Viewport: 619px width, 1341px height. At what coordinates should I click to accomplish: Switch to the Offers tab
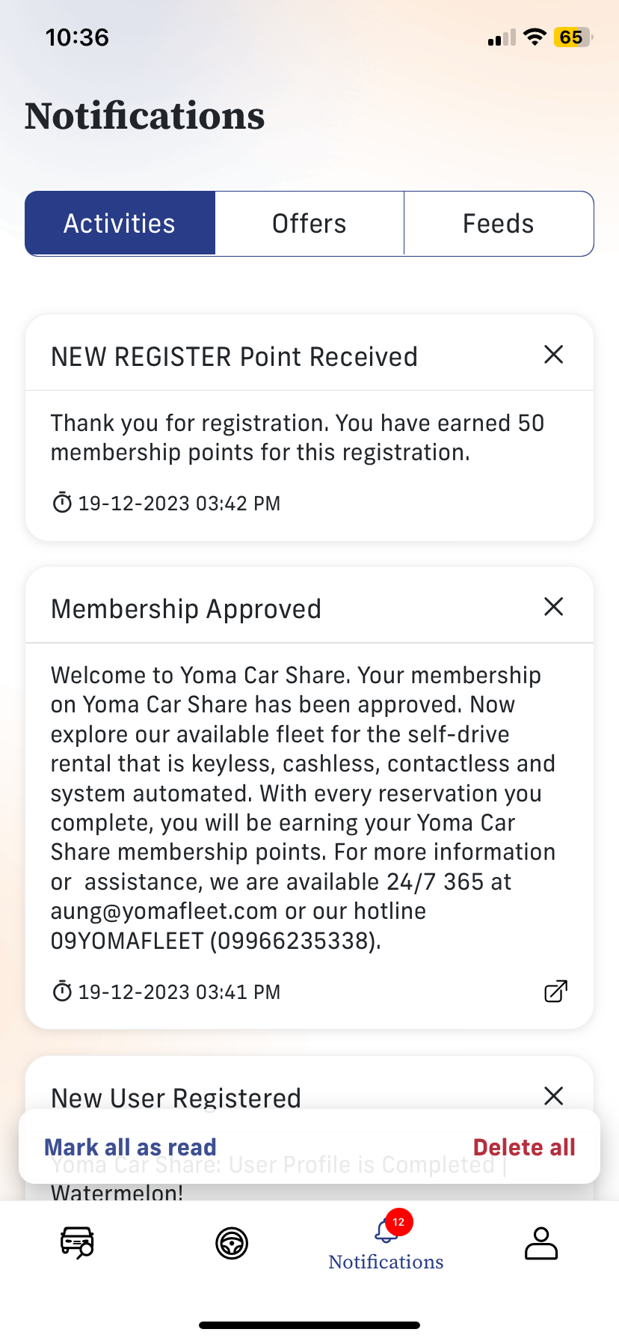[309, 224]
